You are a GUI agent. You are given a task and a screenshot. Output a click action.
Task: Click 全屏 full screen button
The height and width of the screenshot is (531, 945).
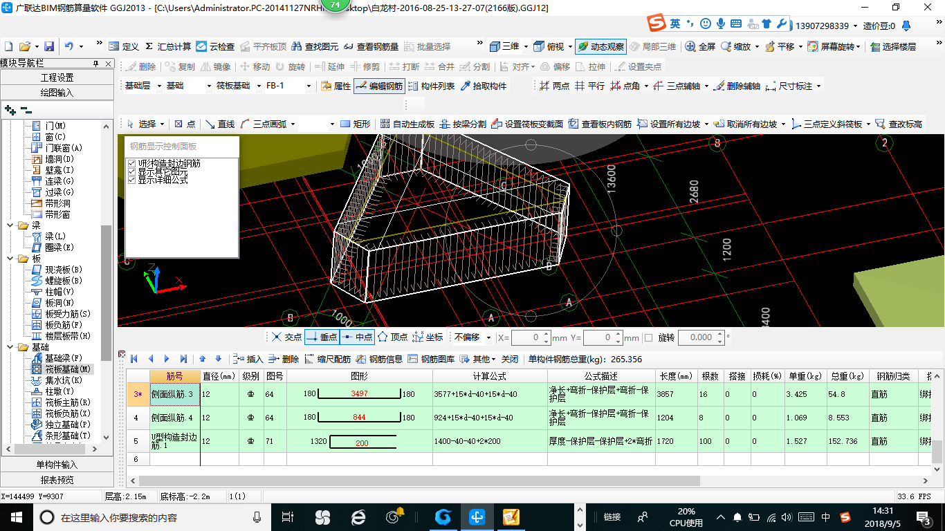(x=700, y=46)
